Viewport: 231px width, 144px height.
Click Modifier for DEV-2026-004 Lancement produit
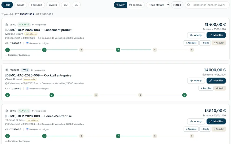(216, 35)
